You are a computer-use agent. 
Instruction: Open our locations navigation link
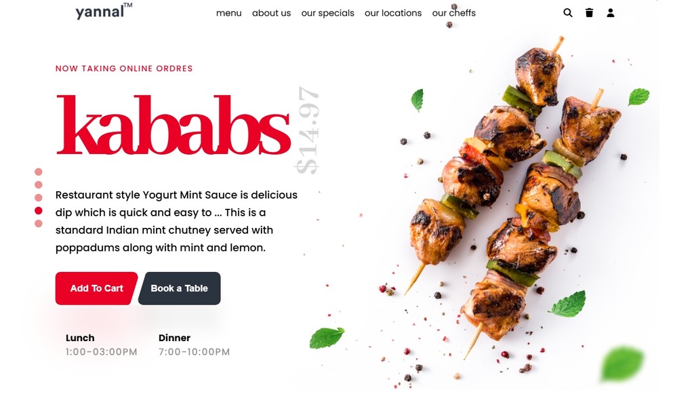click(x=393, y=14)
